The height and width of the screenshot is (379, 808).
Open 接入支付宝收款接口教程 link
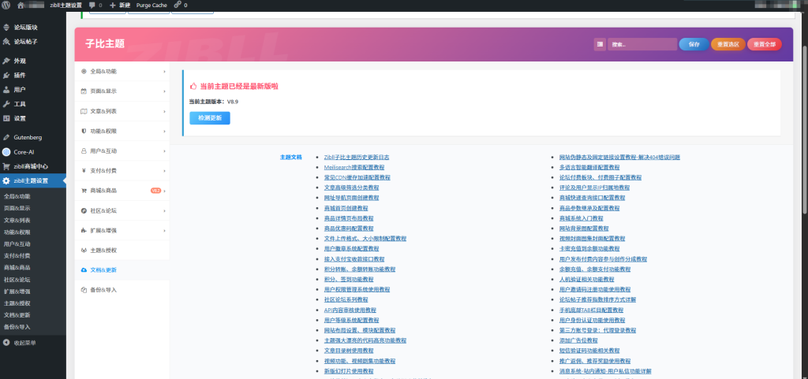tap(354, 259)
